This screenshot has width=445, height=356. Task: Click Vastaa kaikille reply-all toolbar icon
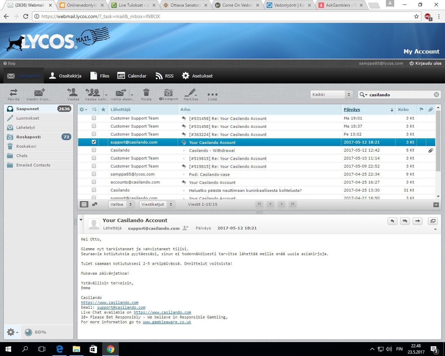tap(92, 92)
